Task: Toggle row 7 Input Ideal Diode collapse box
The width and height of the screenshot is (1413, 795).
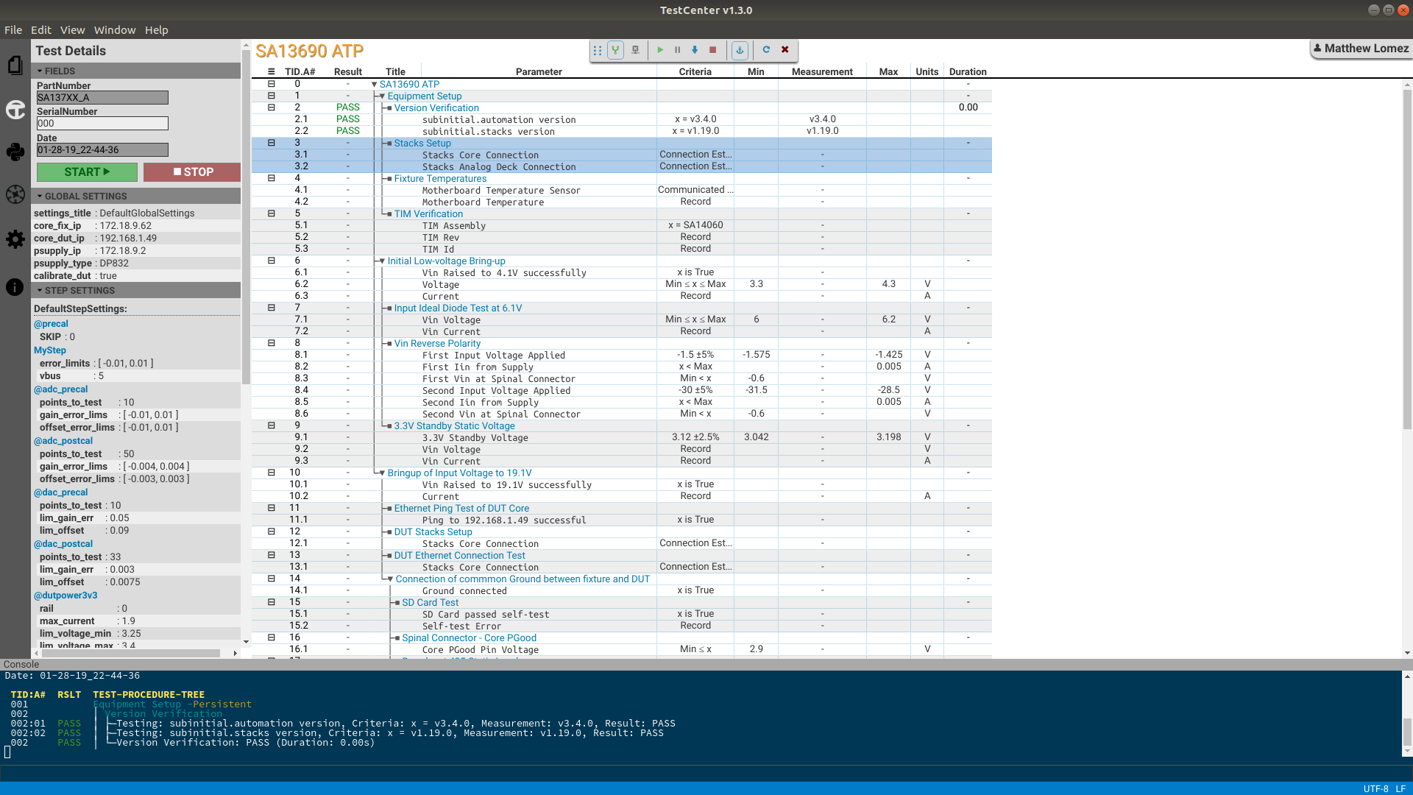Action: [x=272, y=308]
